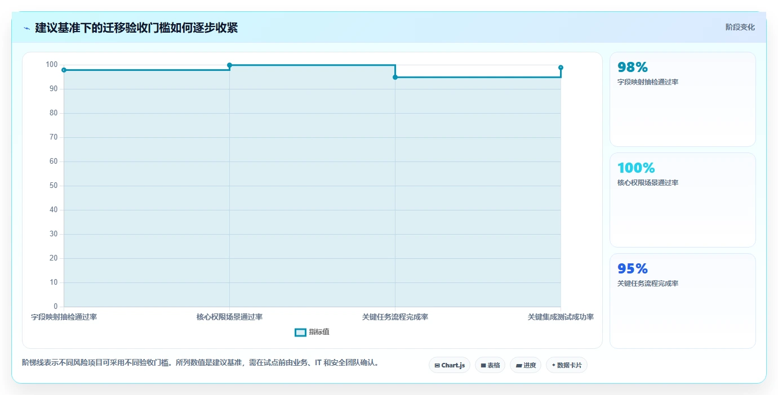Click y-axis label 0

coord(56,307)
